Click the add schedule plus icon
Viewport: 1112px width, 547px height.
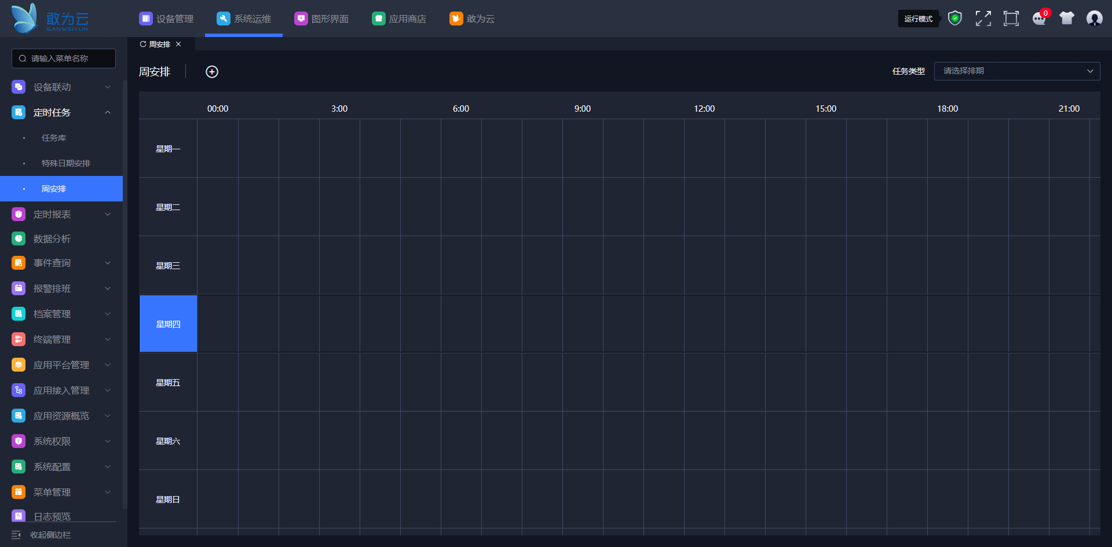pos(212,72)
